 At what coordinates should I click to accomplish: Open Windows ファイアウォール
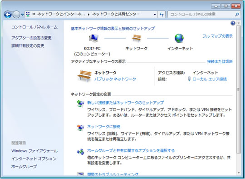pyautogui.click(x=34, y=151)
